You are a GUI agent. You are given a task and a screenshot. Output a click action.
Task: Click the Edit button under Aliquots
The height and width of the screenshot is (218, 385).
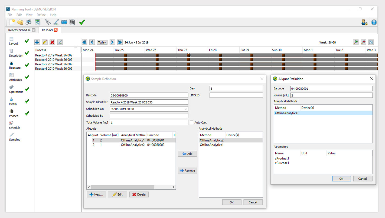click(x=118, y=194)
